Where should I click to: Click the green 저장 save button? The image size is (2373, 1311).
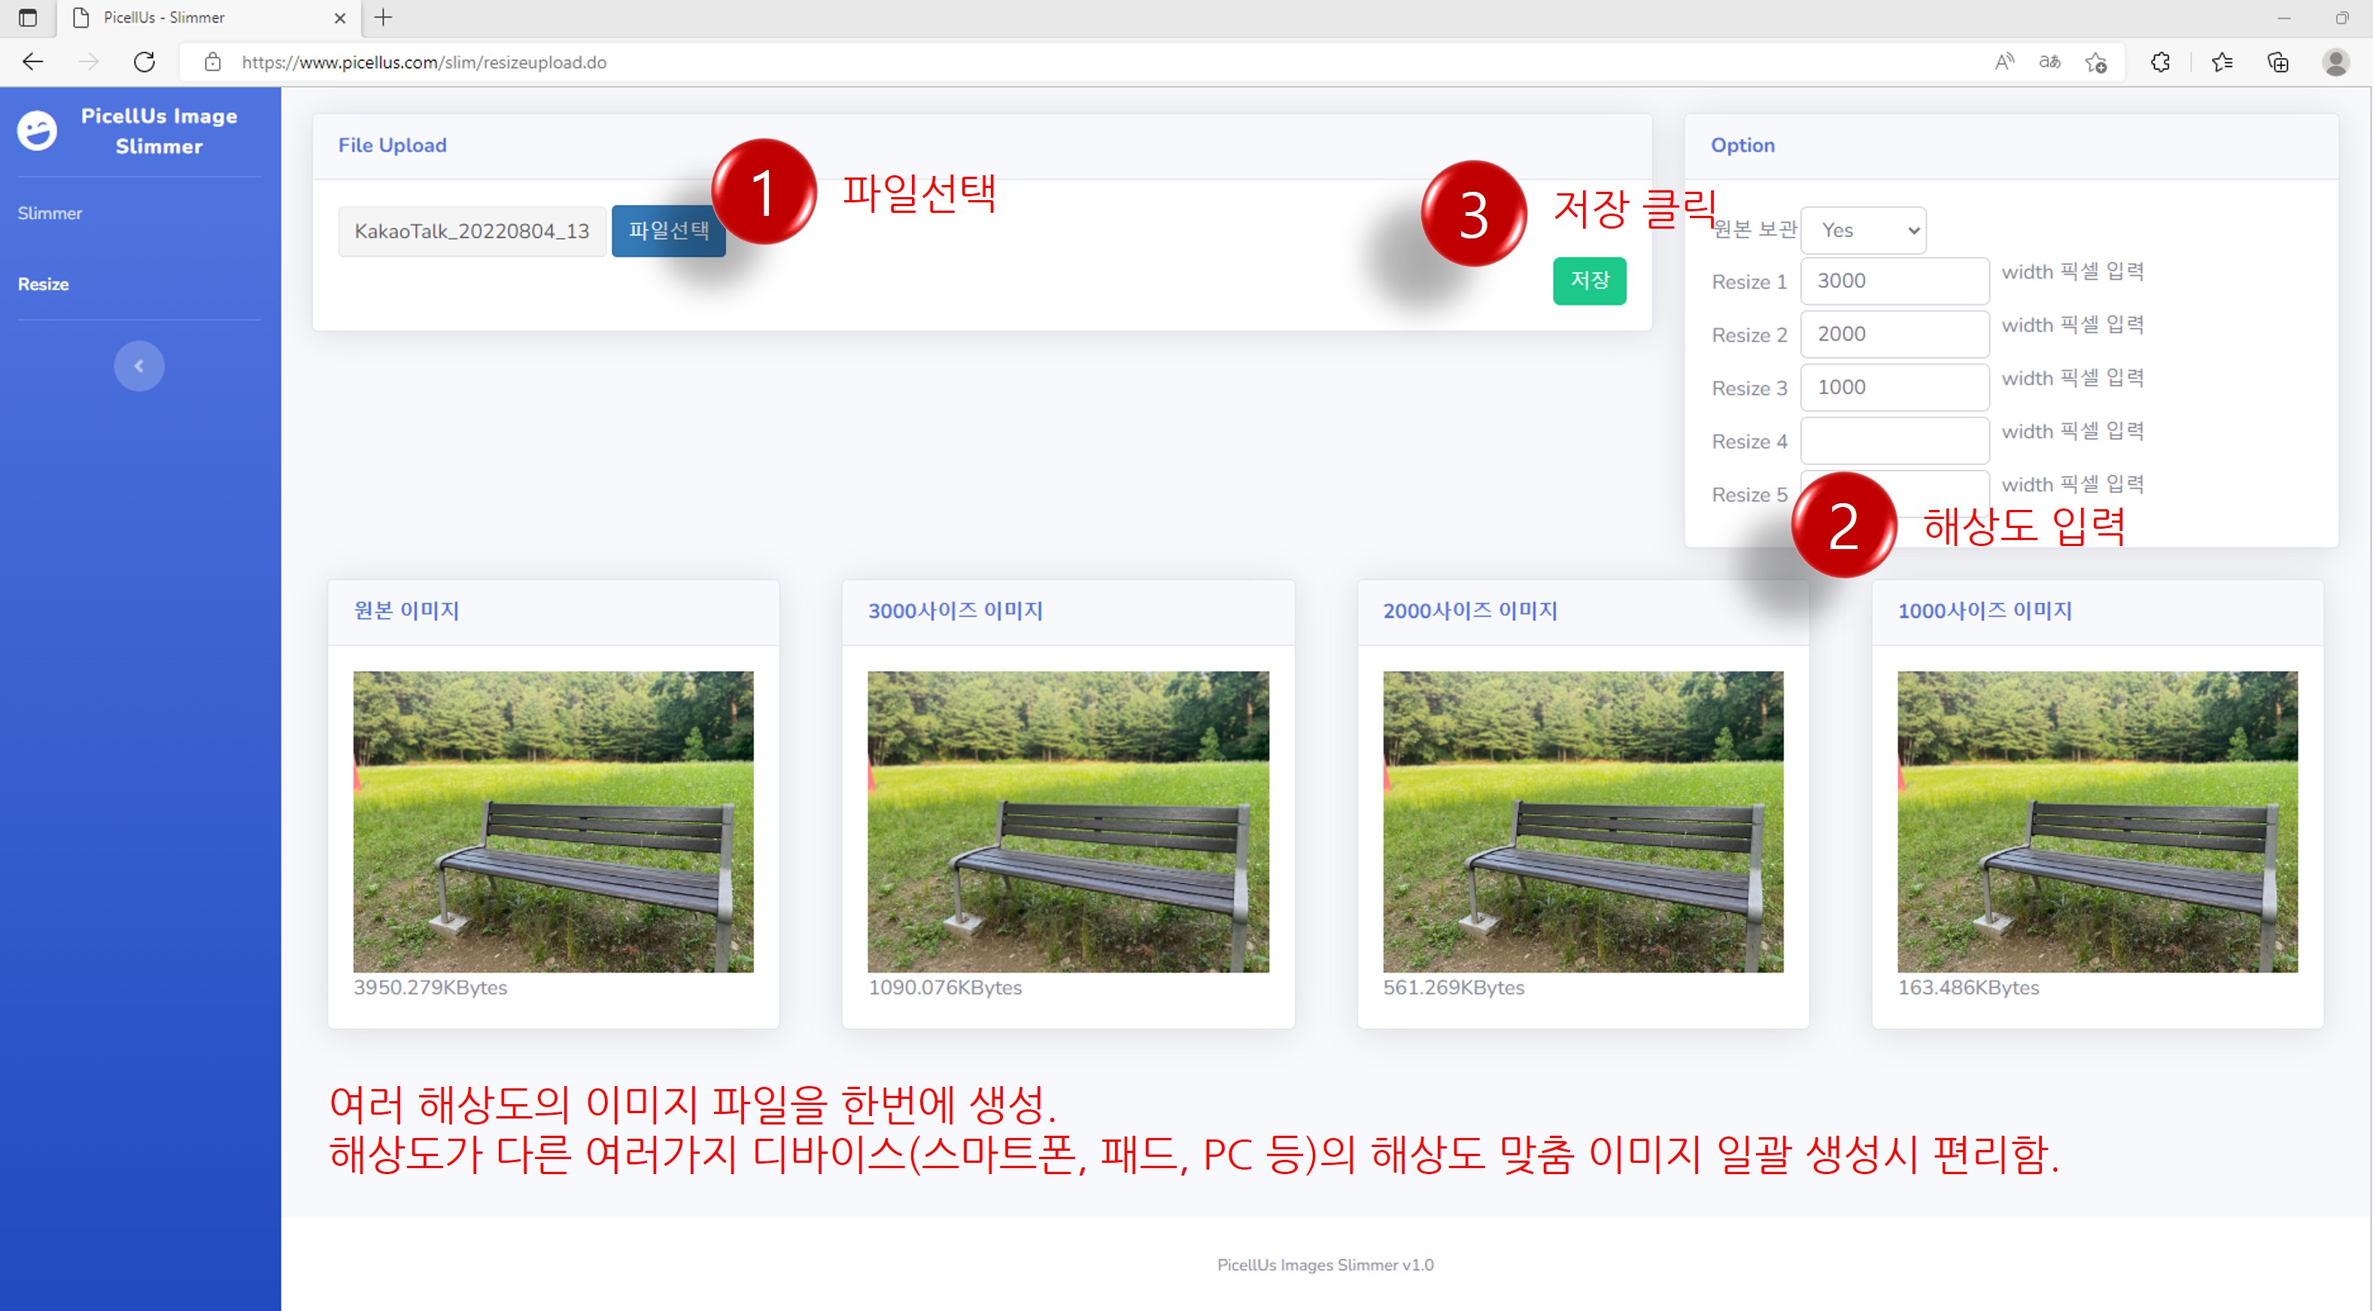tap(1589, 280)
